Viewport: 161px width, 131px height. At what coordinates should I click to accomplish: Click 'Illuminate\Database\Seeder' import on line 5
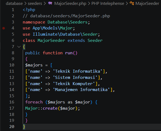65,34
